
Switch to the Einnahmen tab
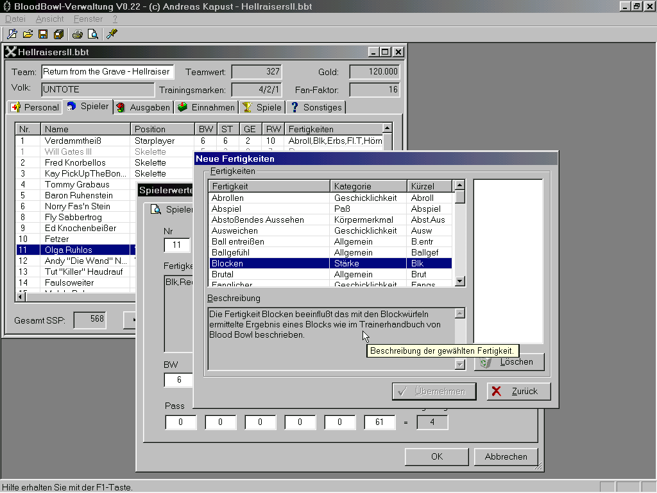[x=207, y=107]
